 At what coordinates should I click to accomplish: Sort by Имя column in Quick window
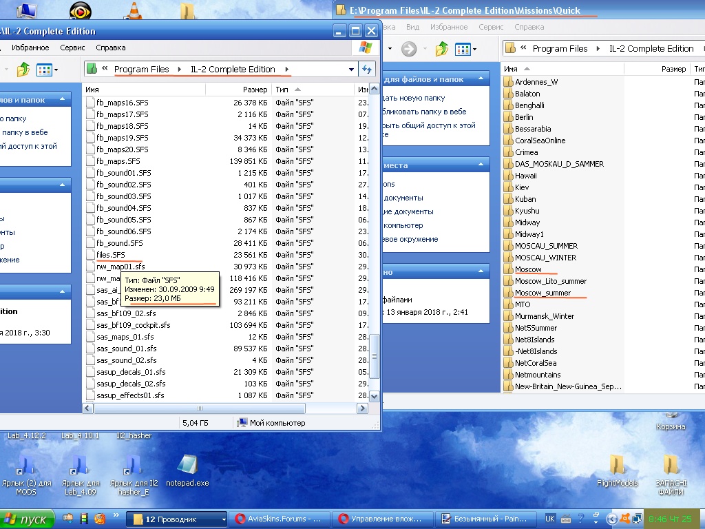click(562, 69)
